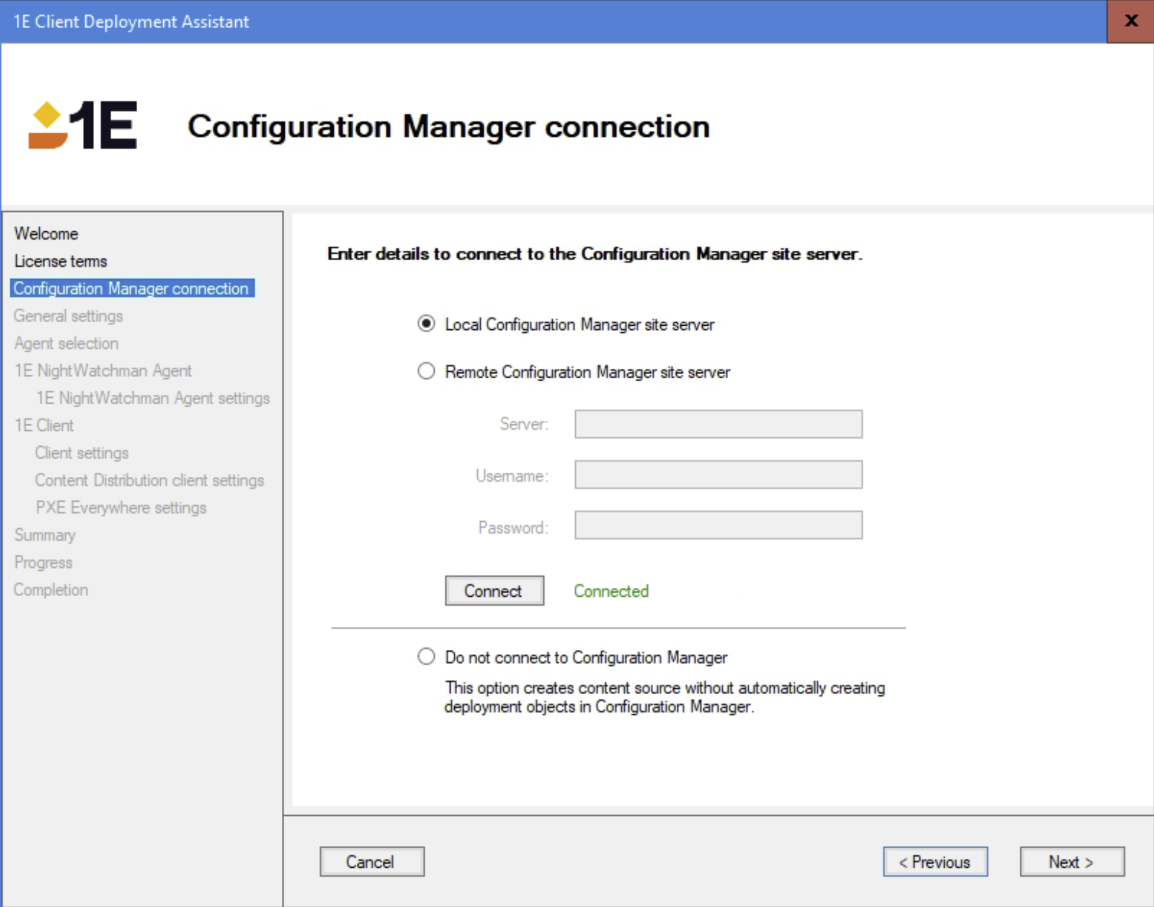The width and height of the screenshot is (1154, 907).
Task: Select the 1E Client step
Action: (44, 426)
